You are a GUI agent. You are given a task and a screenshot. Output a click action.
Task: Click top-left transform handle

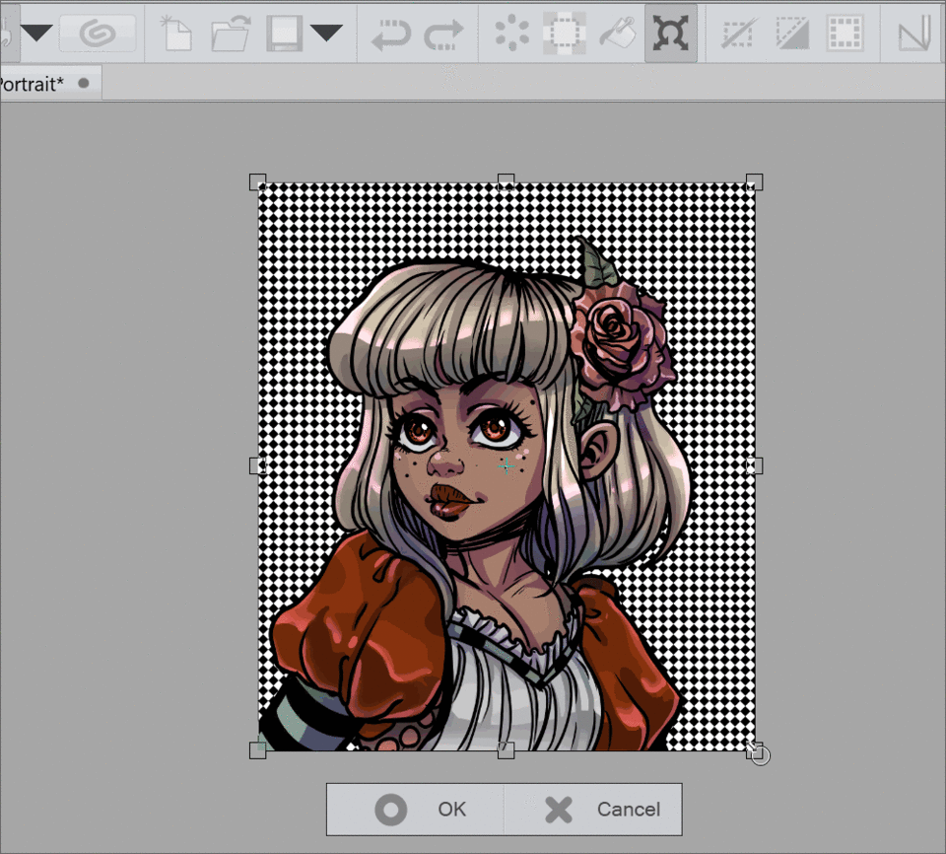point(257,181)
